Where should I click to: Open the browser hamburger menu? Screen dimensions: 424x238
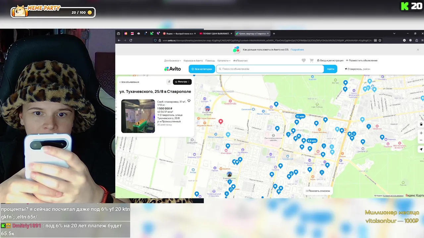click(x=422, y=40)
